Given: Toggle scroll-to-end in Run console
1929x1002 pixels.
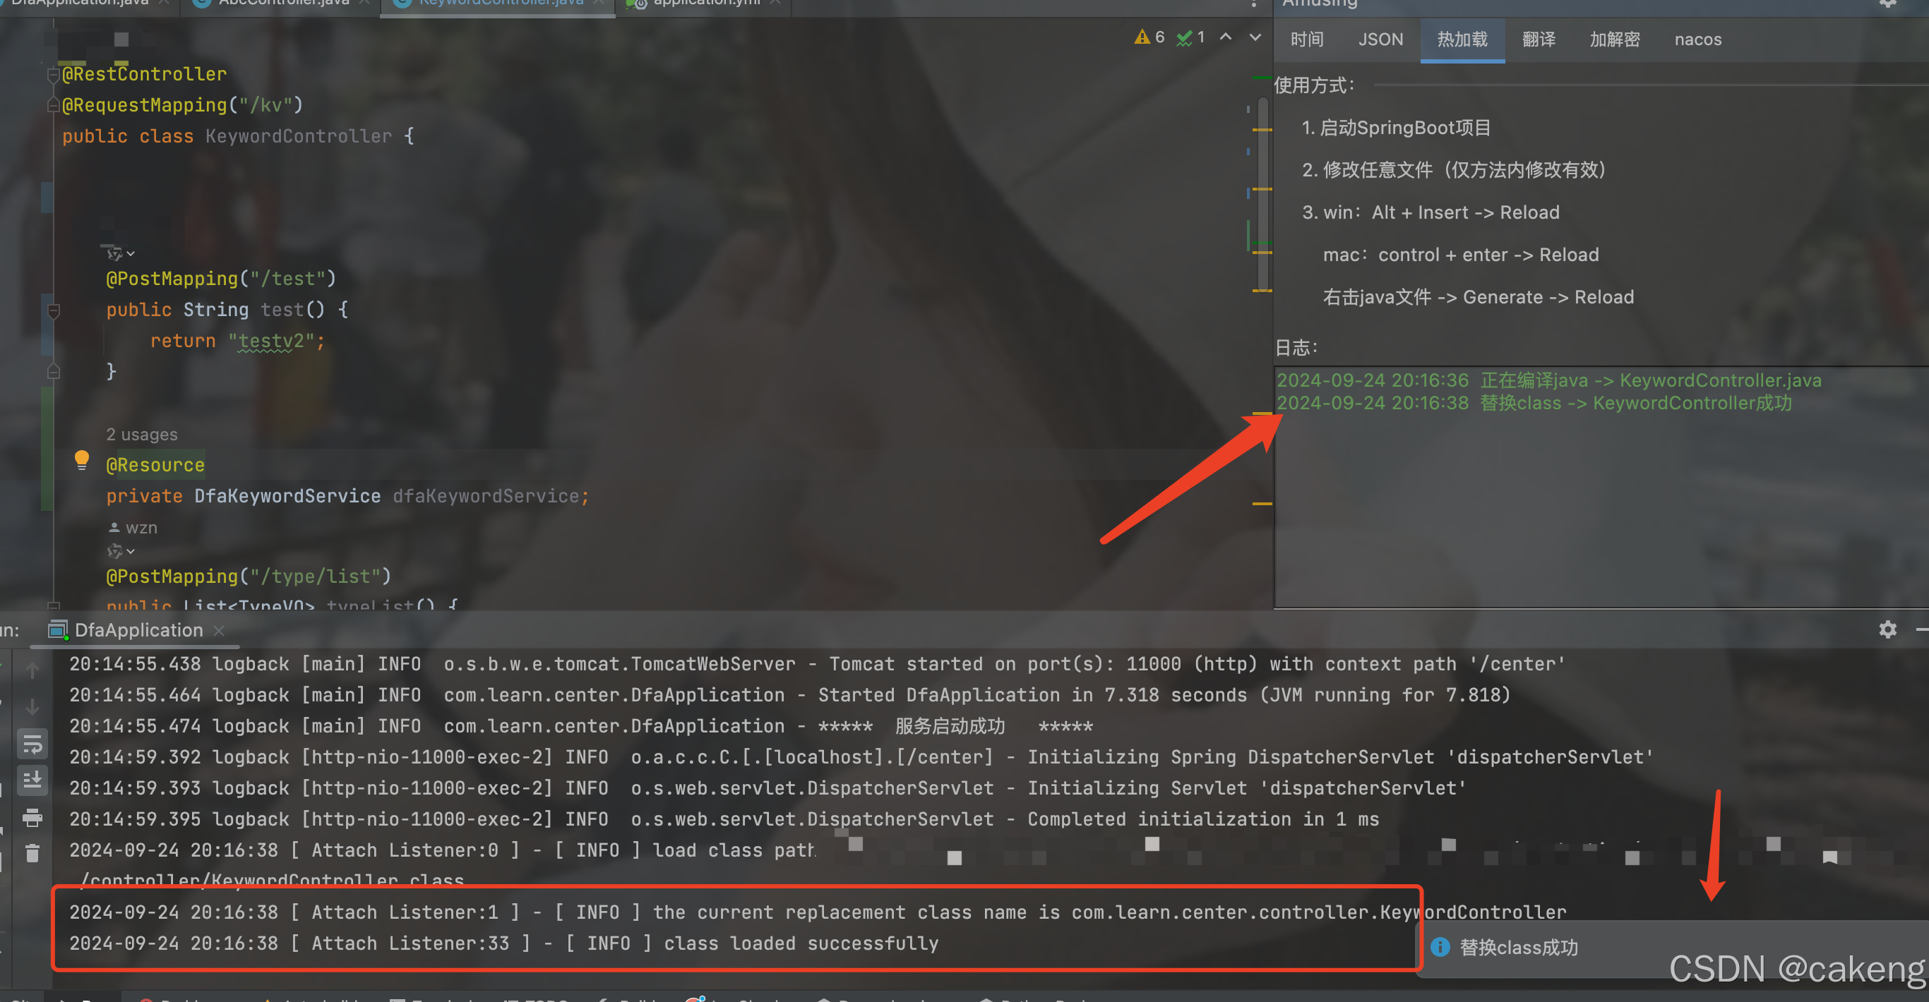Looking at the screenshot, I should tap(32, 780).
